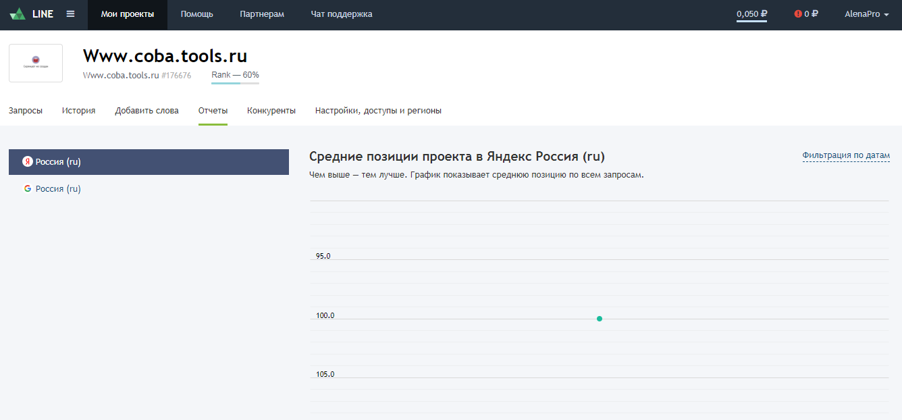The height and width of the screenshot is (420, 902).
Task: Open the Помощь menu item
Action: pyautogui.click(x=196, y=14)
